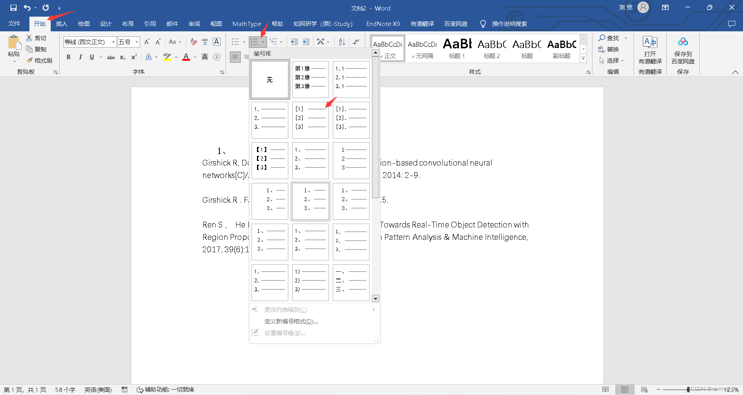Undo the last action
743x395 pixels.
click(27, 8)
